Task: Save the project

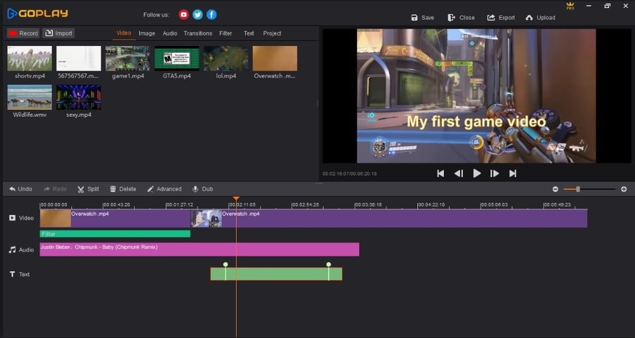Action: (423, 18)
